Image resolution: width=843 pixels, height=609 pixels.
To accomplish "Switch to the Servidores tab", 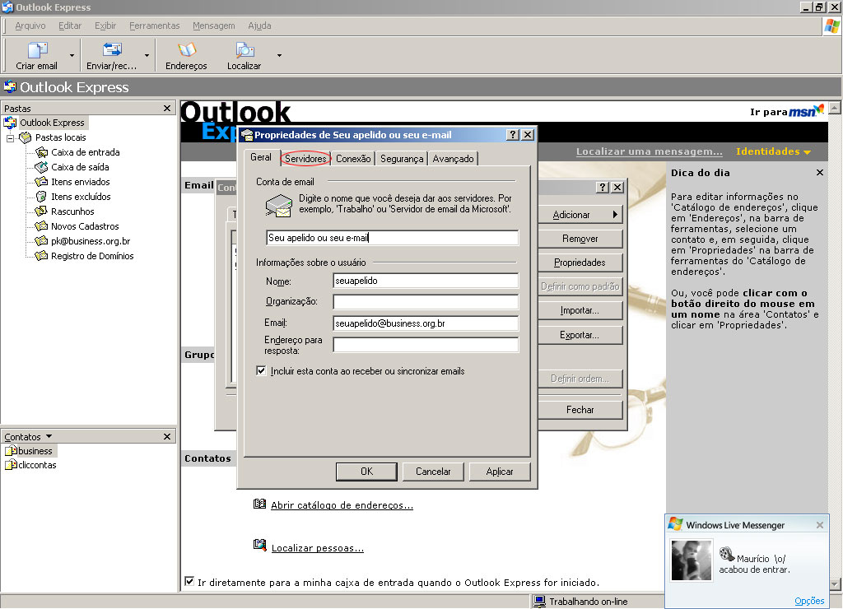I will (x=305, y=159).
